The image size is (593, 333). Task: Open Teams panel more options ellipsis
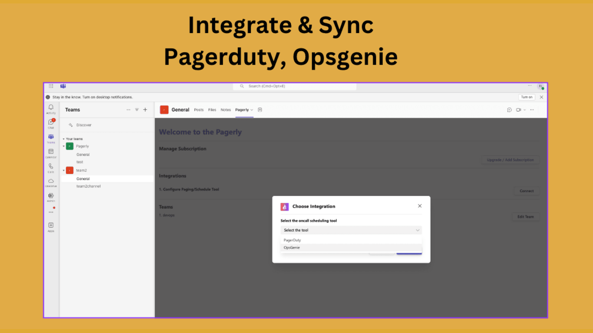tap(128, 110)
